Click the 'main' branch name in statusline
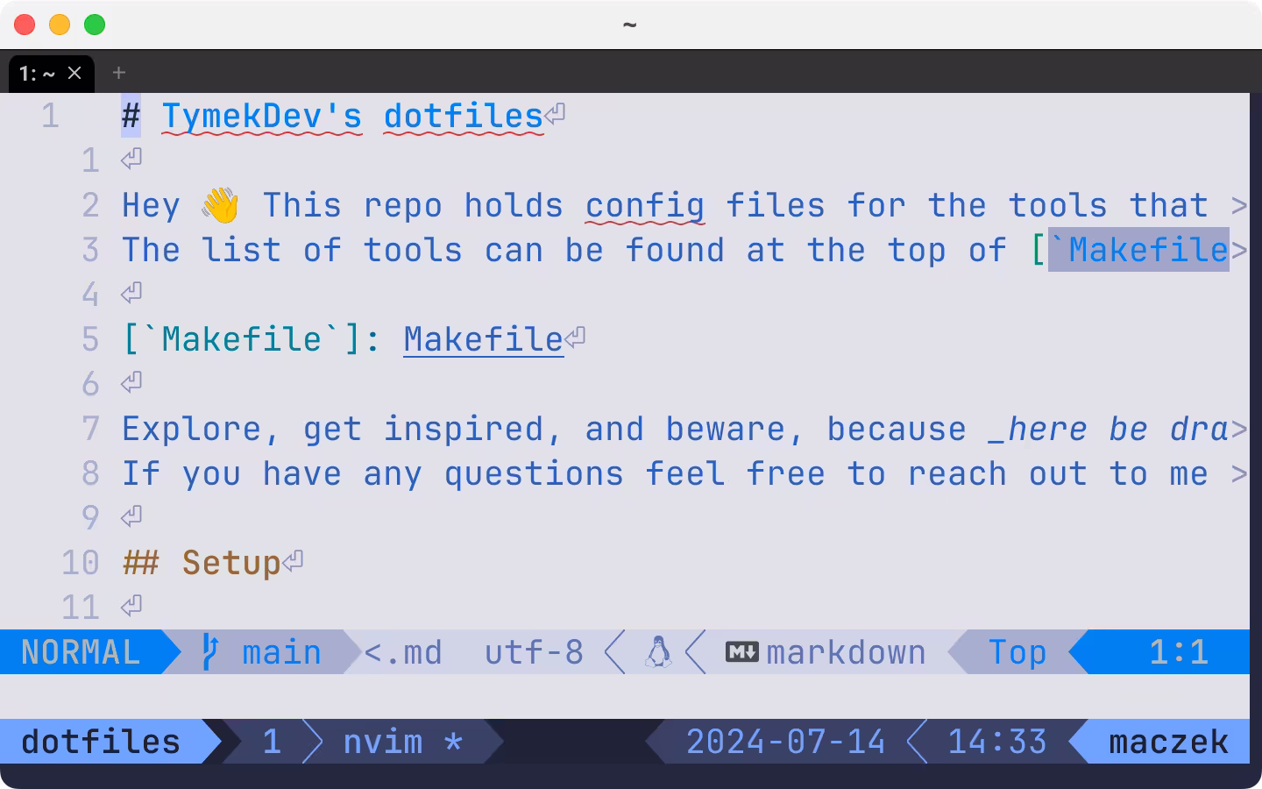The image size is (1262, 789). (282, 652)
